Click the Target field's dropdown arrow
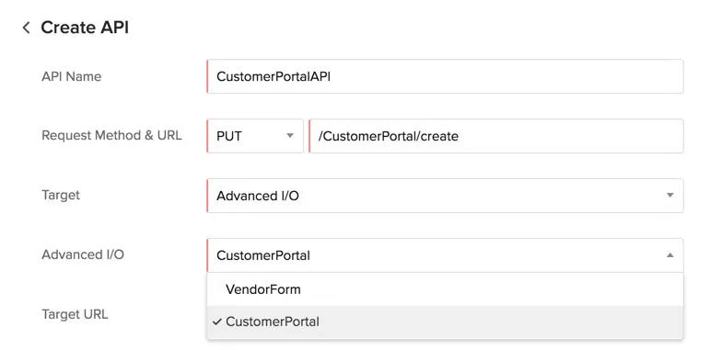 [670, 195]
